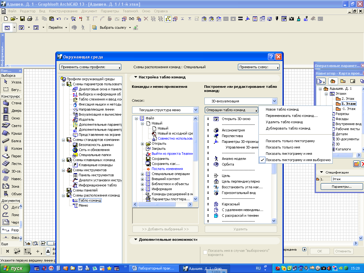Toggle 'Показать имя в случае выборочного варианта' checkbox
Image resolution: width=364 pixels, height=273 pixels.
(205, 252)
